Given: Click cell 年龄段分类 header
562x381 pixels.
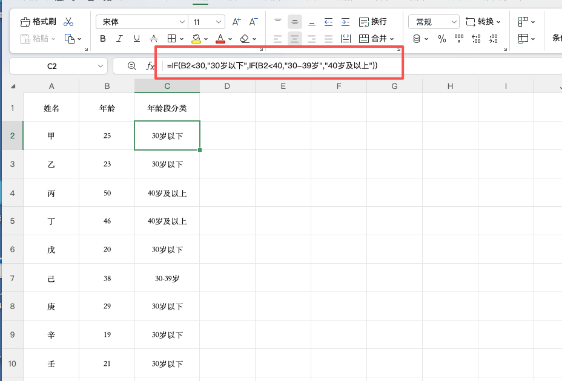Looking at the screenshot, I should pyautogui.click(x=167, y=108).
